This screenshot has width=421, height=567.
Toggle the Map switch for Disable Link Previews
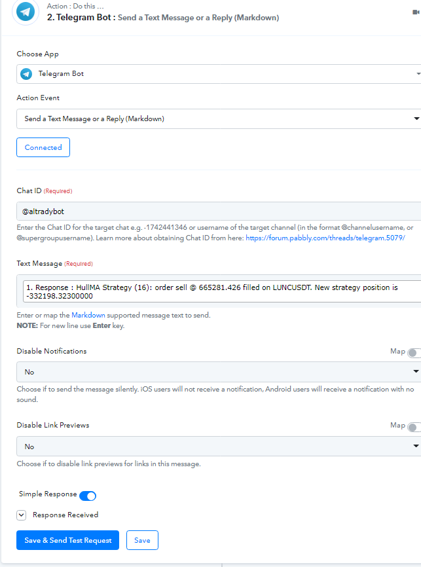click(x=414, y=427)
